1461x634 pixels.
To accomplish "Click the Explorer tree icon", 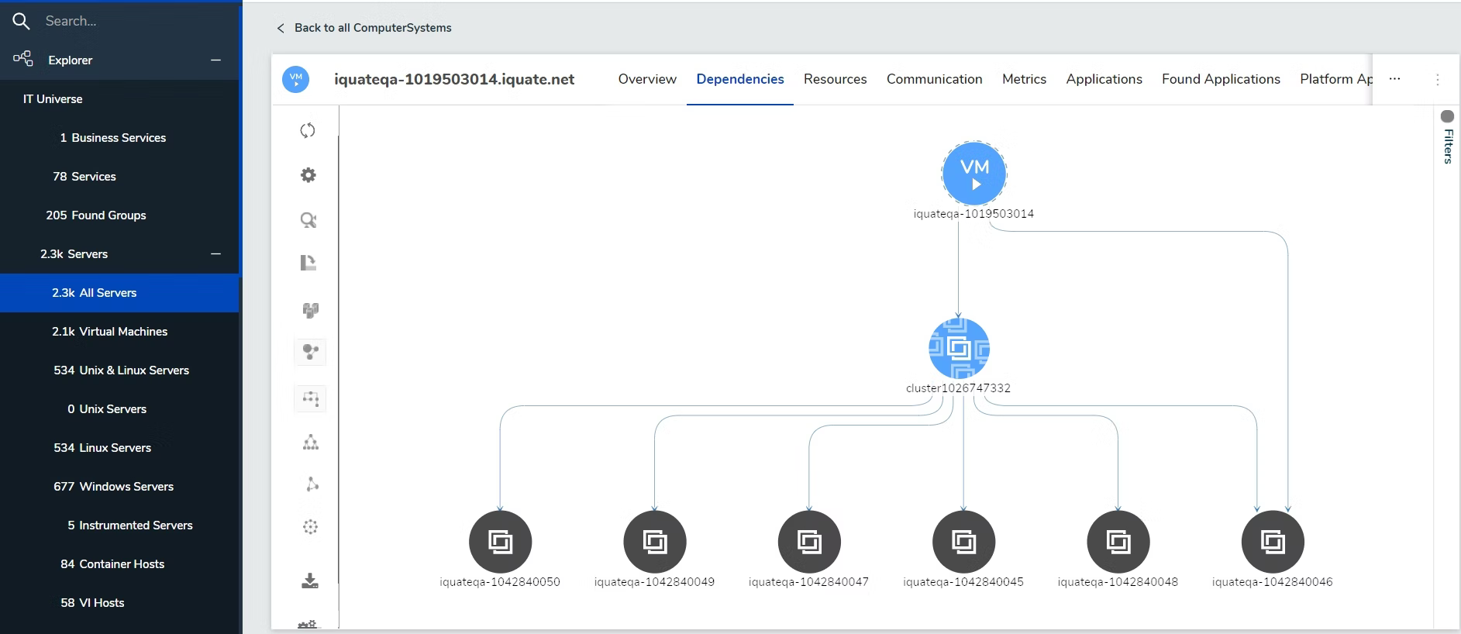I will [23, 59].
